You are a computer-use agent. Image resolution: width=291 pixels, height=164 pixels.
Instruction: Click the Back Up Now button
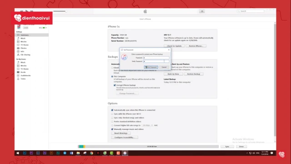(173, 74)
